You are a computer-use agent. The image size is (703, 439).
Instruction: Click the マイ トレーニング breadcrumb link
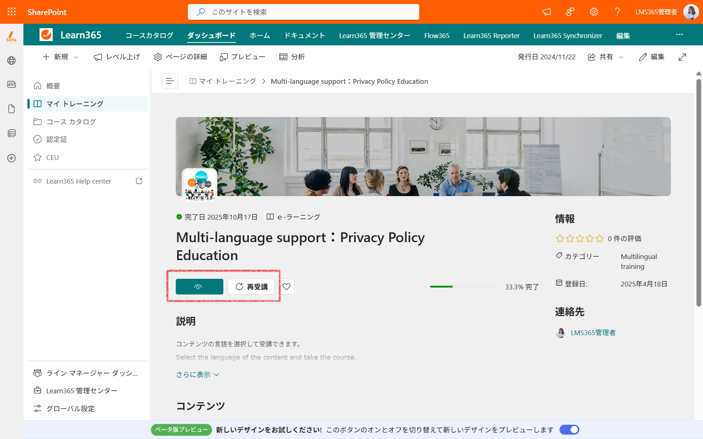[223, 81]
